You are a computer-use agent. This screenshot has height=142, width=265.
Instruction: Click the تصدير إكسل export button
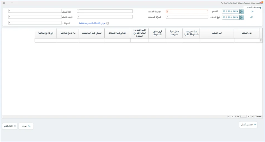tap(248, 125)
